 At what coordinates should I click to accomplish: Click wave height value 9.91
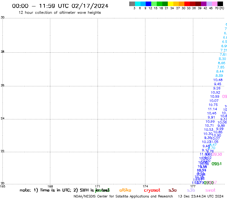click(x=211, y=117)
